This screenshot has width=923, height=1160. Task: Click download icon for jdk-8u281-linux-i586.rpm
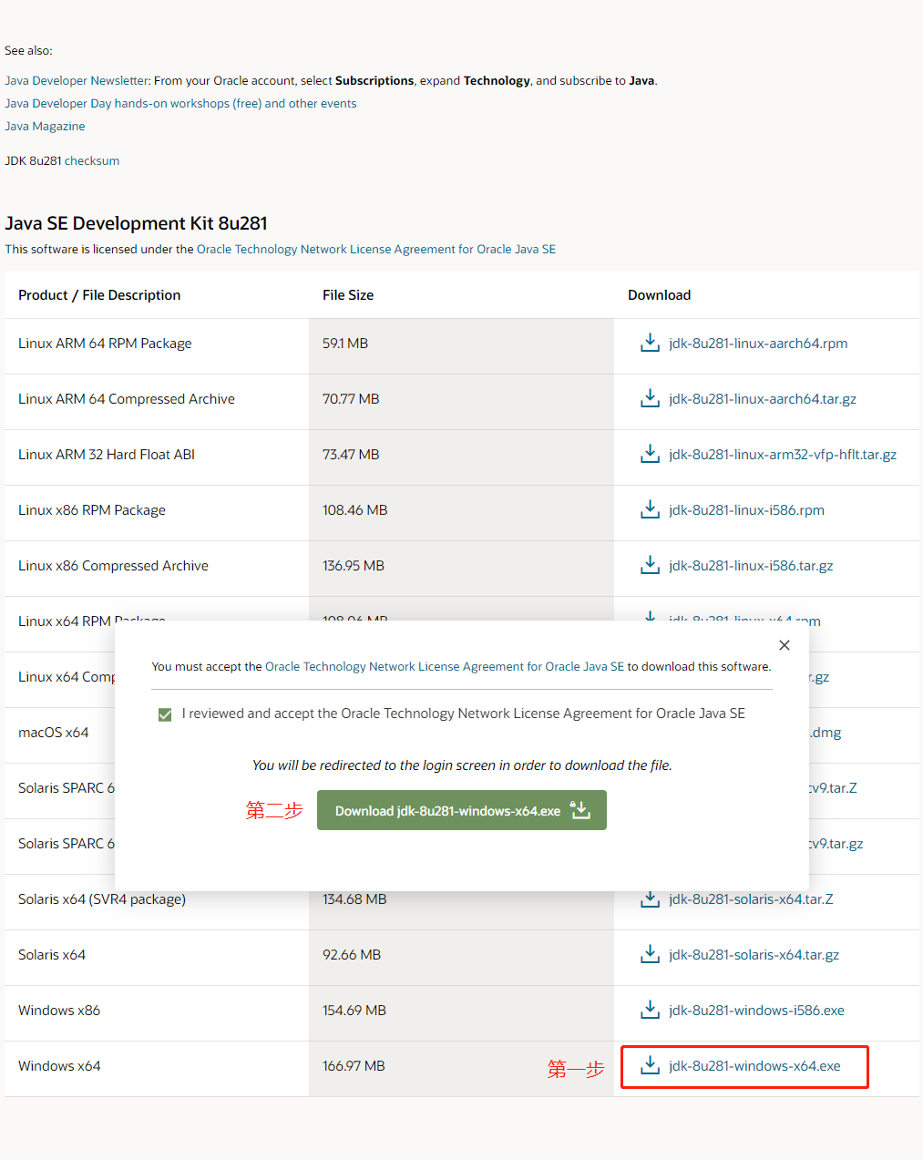coord(650,510)
